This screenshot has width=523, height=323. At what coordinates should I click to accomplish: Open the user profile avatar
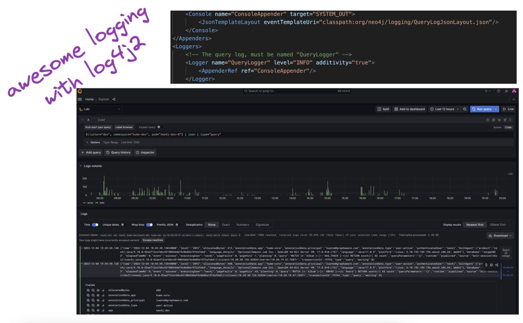point(514,91)
